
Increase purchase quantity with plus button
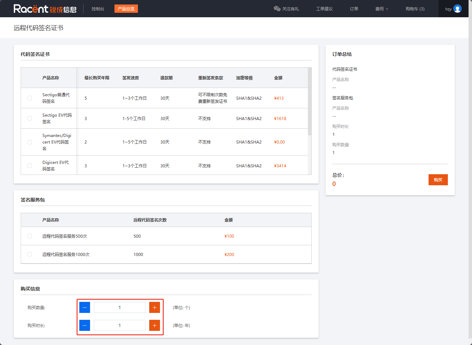(154, 307)
